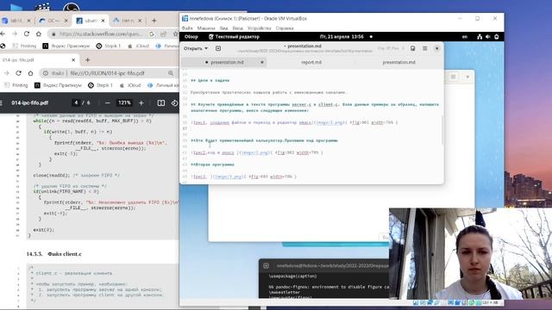Open the volume icon in the GNOME top bar
Screen dimensions: 552x310
[487, 36]
